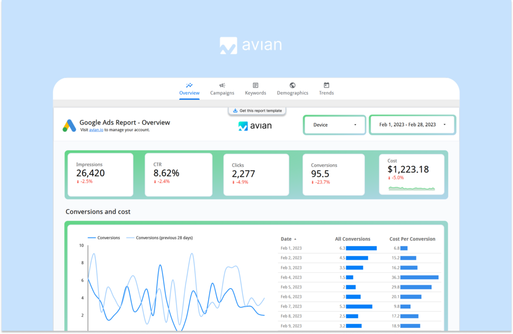Screen dimensions: 513x334
Task: Select the Clicks 2,277 scorecard
Action: pyautogui.click(x=256, y=174)
